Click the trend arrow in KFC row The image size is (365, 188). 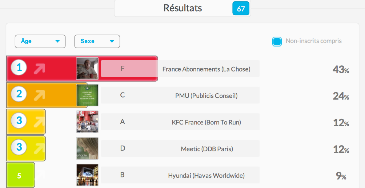(x=39, y=122)
